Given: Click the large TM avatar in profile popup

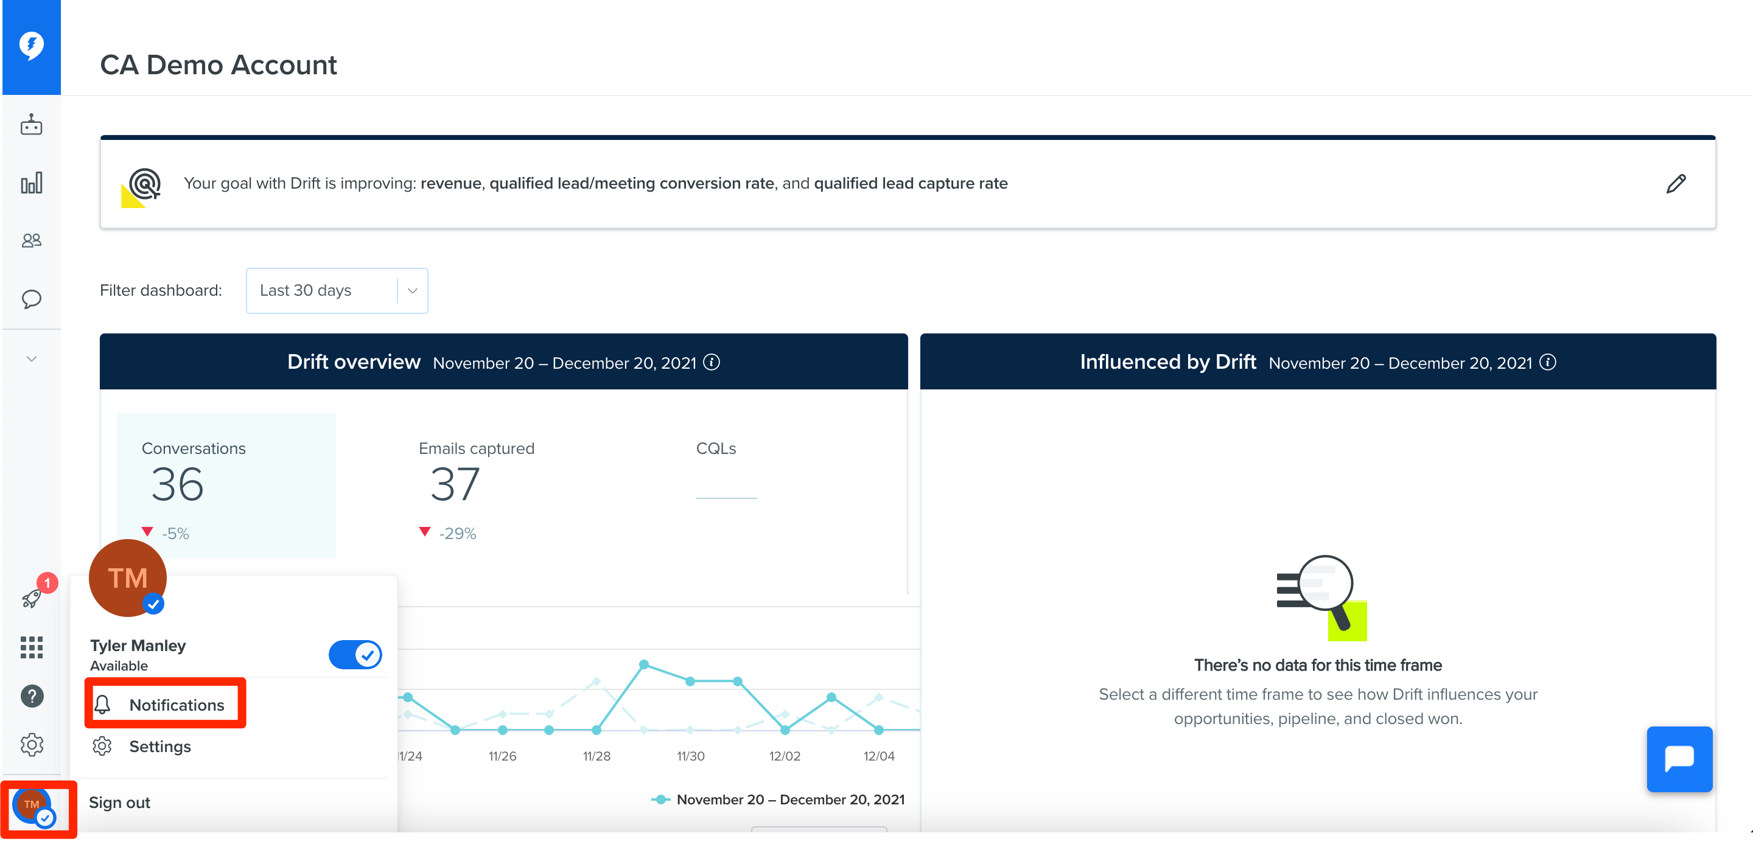Looking at the screenshot, I should [127, 577].
